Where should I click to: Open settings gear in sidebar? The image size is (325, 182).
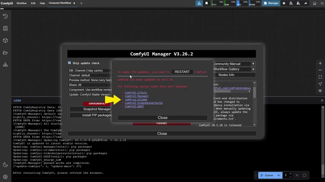coord(5,177)
